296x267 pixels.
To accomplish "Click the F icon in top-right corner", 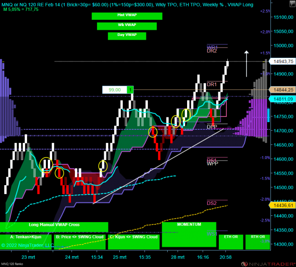I will pos(292,4).
